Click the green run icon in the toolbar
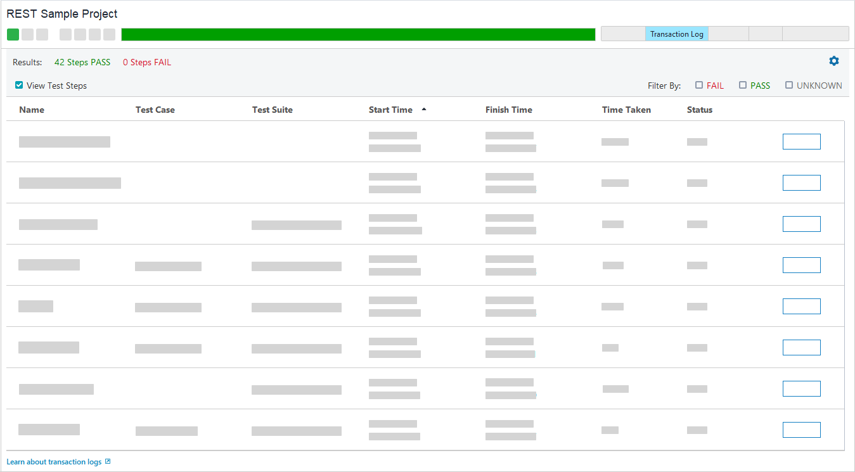855x472 pixels. 13,34
